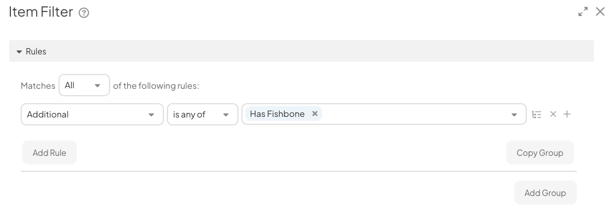Change the 'is any of' operator
Image resolution: width=610 pixels, height=212 pixels.
tap(202, 115)
